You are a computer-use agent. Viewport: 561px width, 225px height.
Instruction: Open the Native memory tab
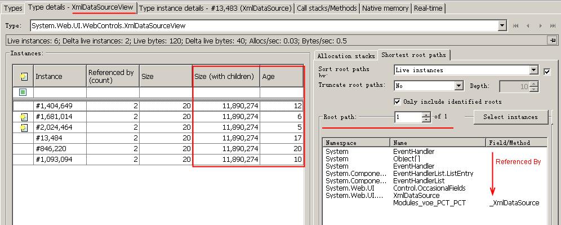tap(385, 8)
